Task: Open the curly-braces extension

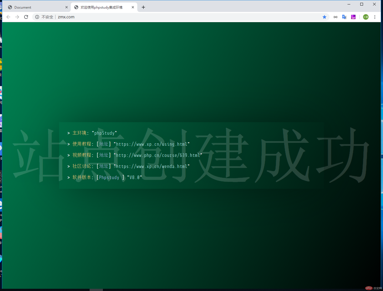Action: (336, 17)
